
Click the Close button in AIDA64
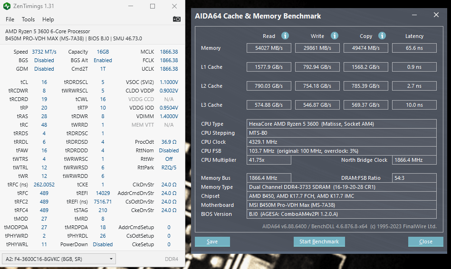[426, 242]
